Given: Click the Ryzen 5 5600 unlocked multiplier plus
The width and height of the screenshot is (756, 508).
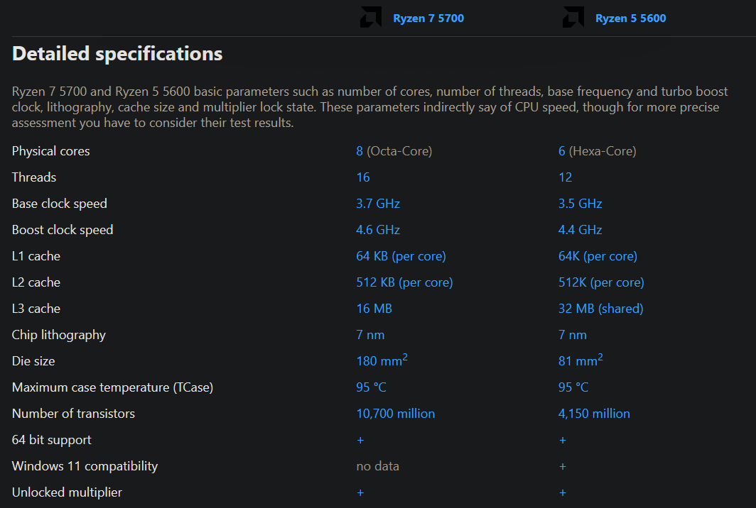Looking at the screenshot, I should pos(562,492).
